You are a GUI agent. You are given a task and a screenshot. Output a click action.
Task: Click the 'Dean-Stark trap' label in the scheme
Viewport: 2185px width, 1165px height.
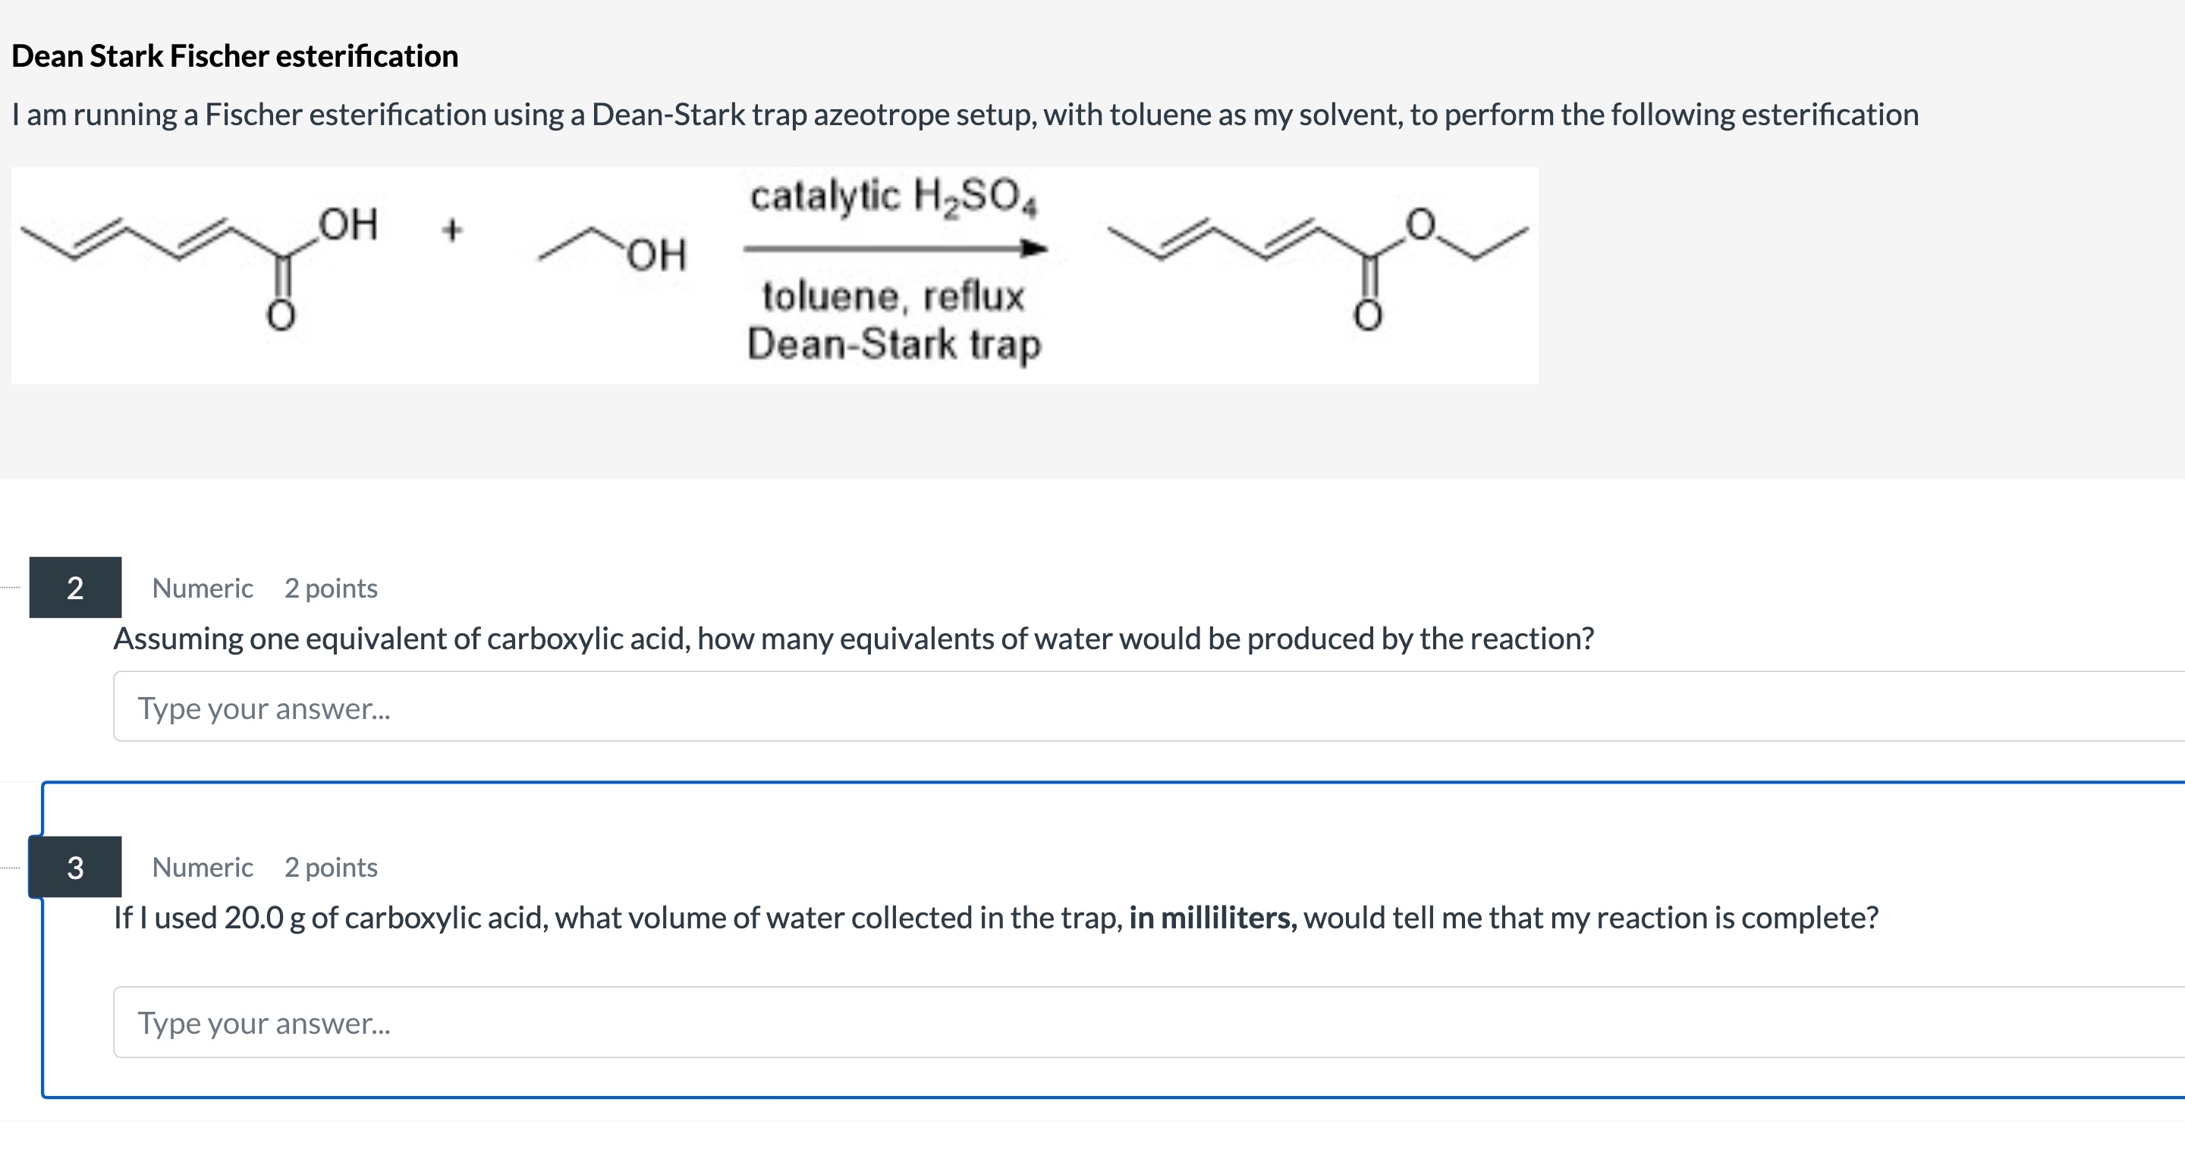[x=893, y=345]
